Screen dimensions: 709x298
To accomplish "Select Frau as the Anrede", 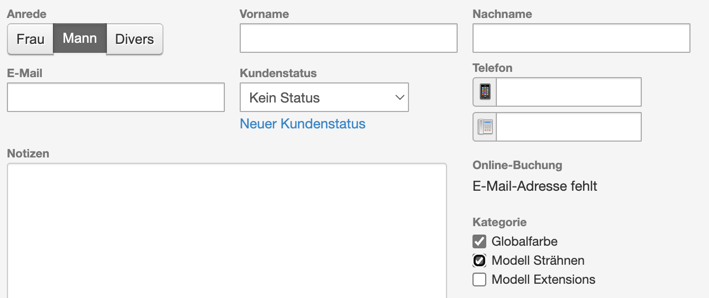I will pos(30,39).
